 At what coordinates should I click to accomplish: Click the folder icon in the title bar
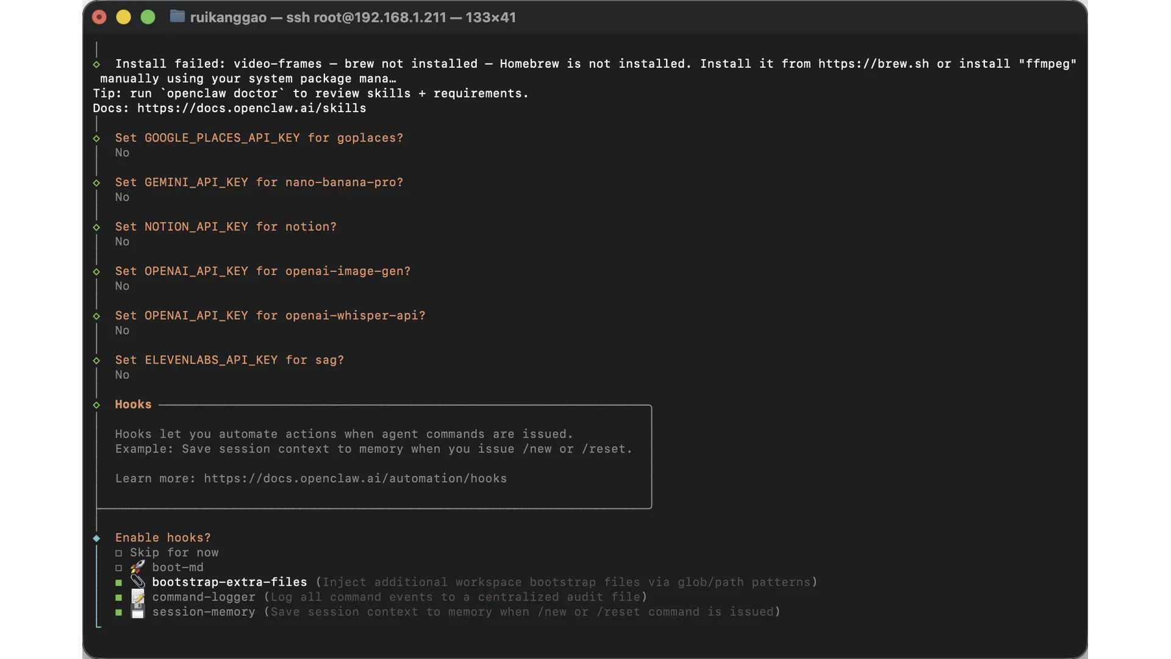coord(177,17)
